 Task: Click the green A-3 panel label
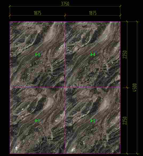point(38,54)
